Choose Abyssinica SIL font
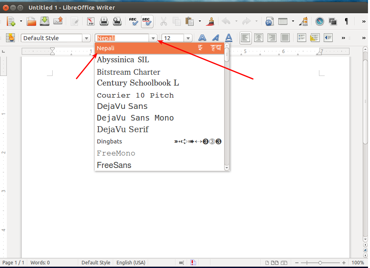370x268 pixels. click(159, 60)
